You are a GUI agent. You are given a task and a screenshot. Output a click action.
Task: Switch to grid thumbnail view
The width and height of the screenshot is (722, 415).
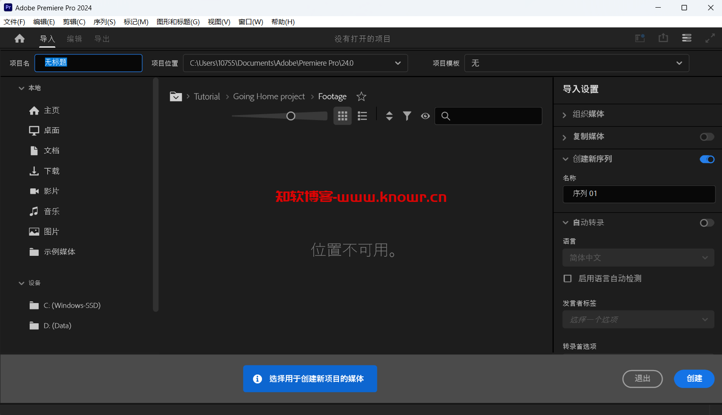[x=343, y=116]
